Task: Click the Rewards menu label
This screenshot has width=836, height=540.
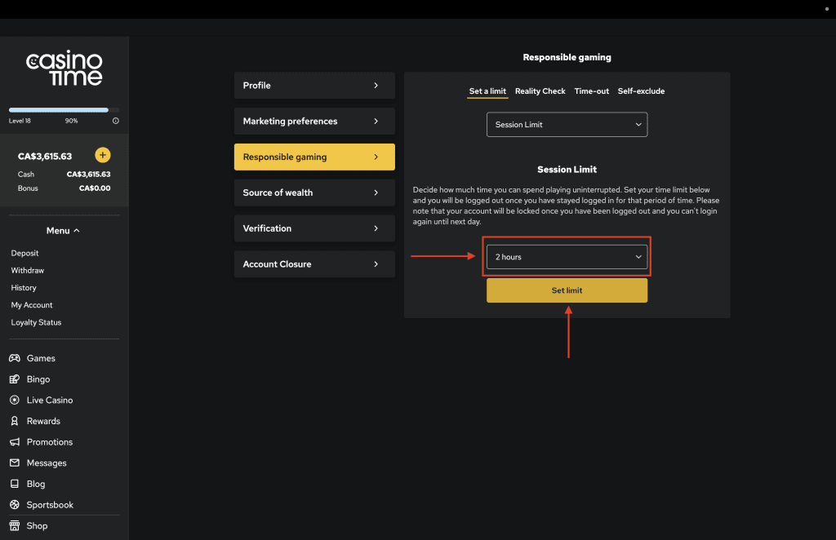Action: coord(43,421)
